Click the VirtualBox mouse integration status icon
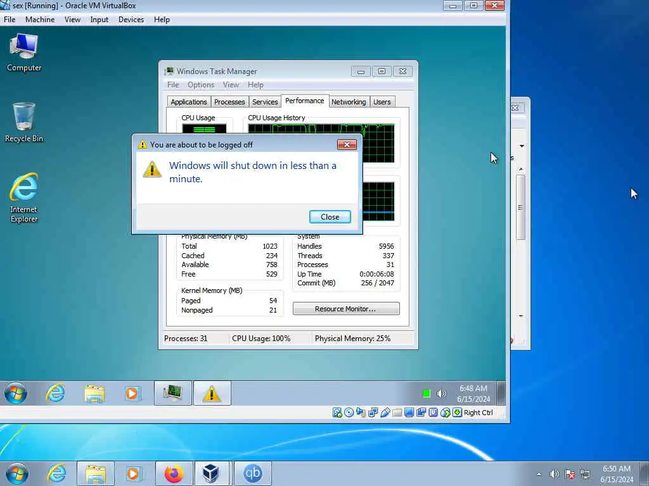Image resolution: width=649 pixels, height=486 pixels. [x=446, y=413]
